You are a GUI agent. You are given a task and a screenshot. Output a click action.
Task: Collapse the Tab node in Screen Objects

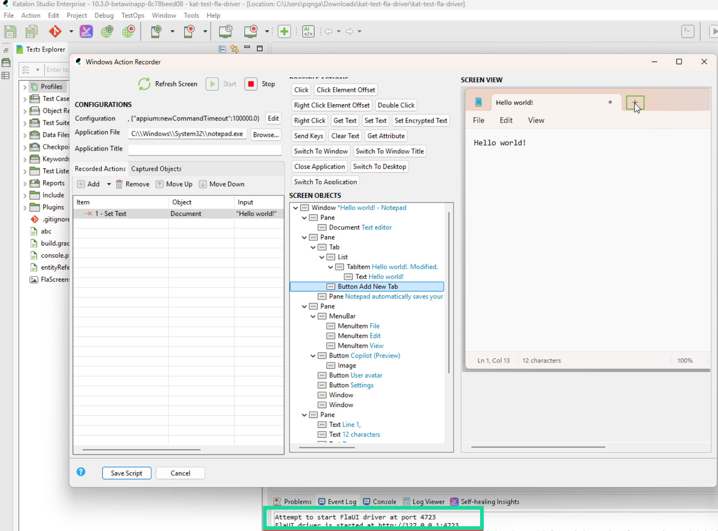pyautogui.click(x=313, y=247)
